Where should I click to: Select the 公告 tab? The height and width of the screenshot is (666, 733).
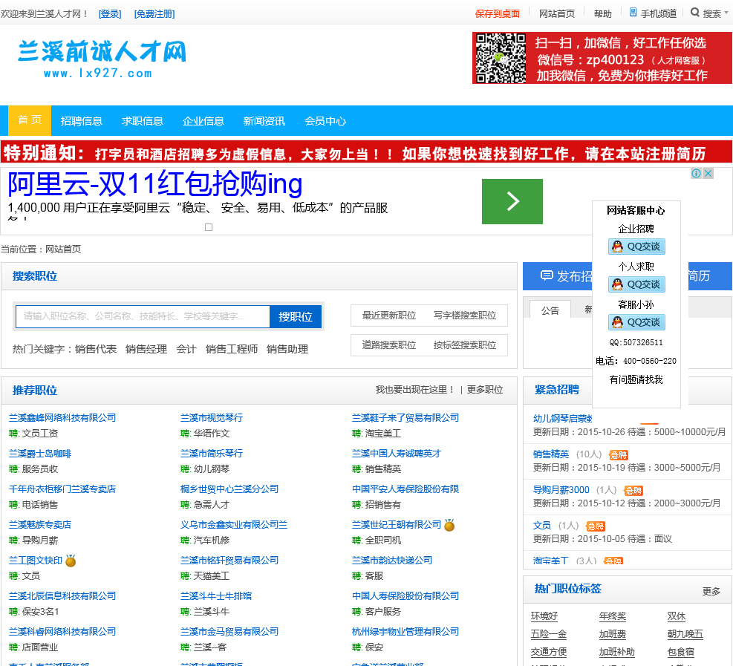(550, 310)
